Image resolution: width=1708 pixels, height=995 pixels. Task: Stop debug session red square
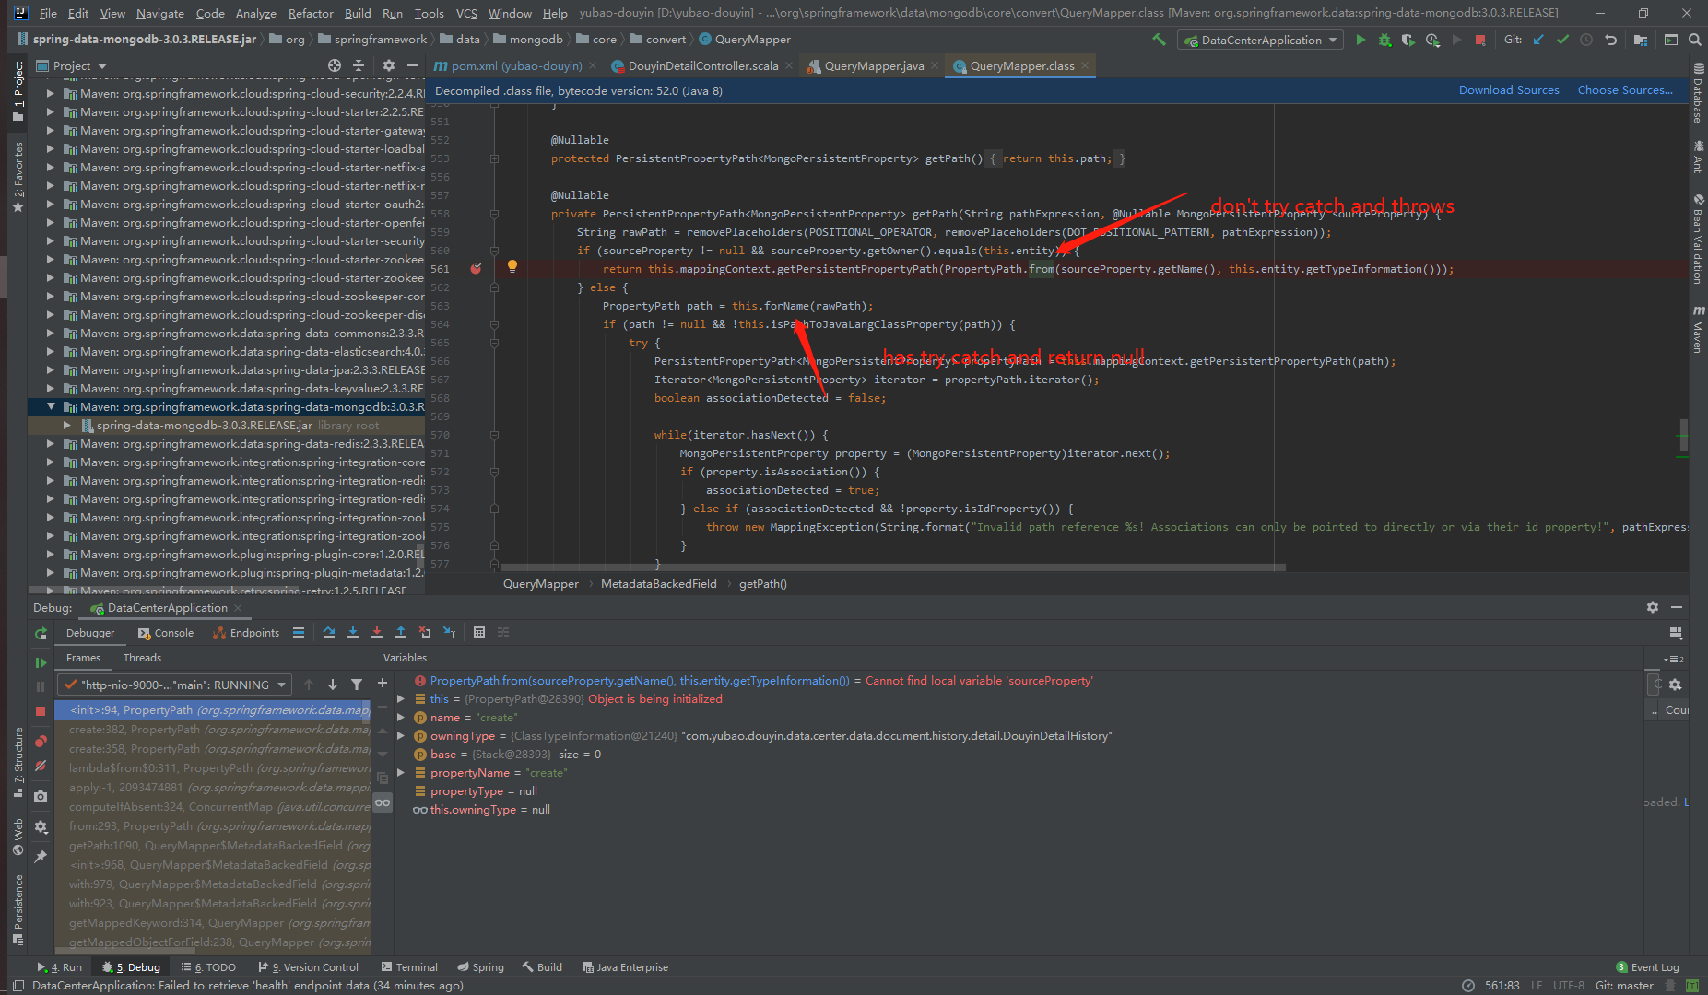click(41, 710)
